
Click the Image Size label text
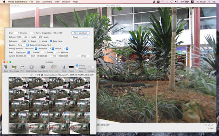click(x=52, y=33)
